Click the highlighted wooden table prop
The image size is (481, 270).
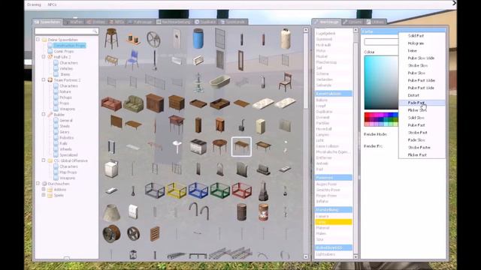241,147
